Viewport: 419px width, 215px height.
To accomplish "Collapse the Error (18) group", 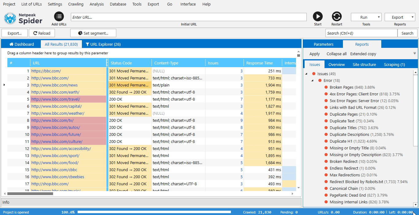I will (x=313, y=80).
